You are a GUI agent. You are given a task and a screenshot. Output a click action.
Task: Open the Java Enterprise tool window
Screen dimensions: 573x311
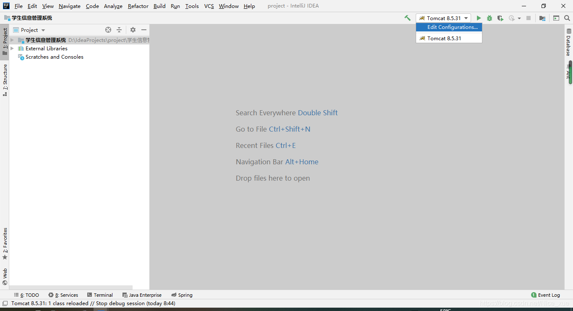142,295
